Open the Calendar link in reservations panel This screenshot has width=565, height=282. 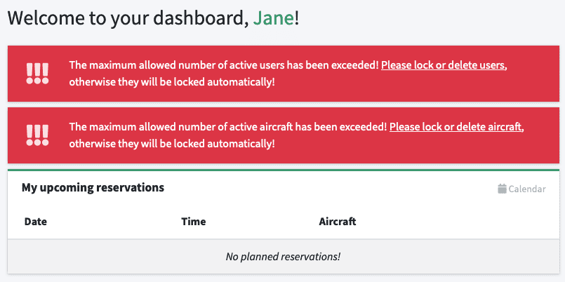[x=521, y=189]
